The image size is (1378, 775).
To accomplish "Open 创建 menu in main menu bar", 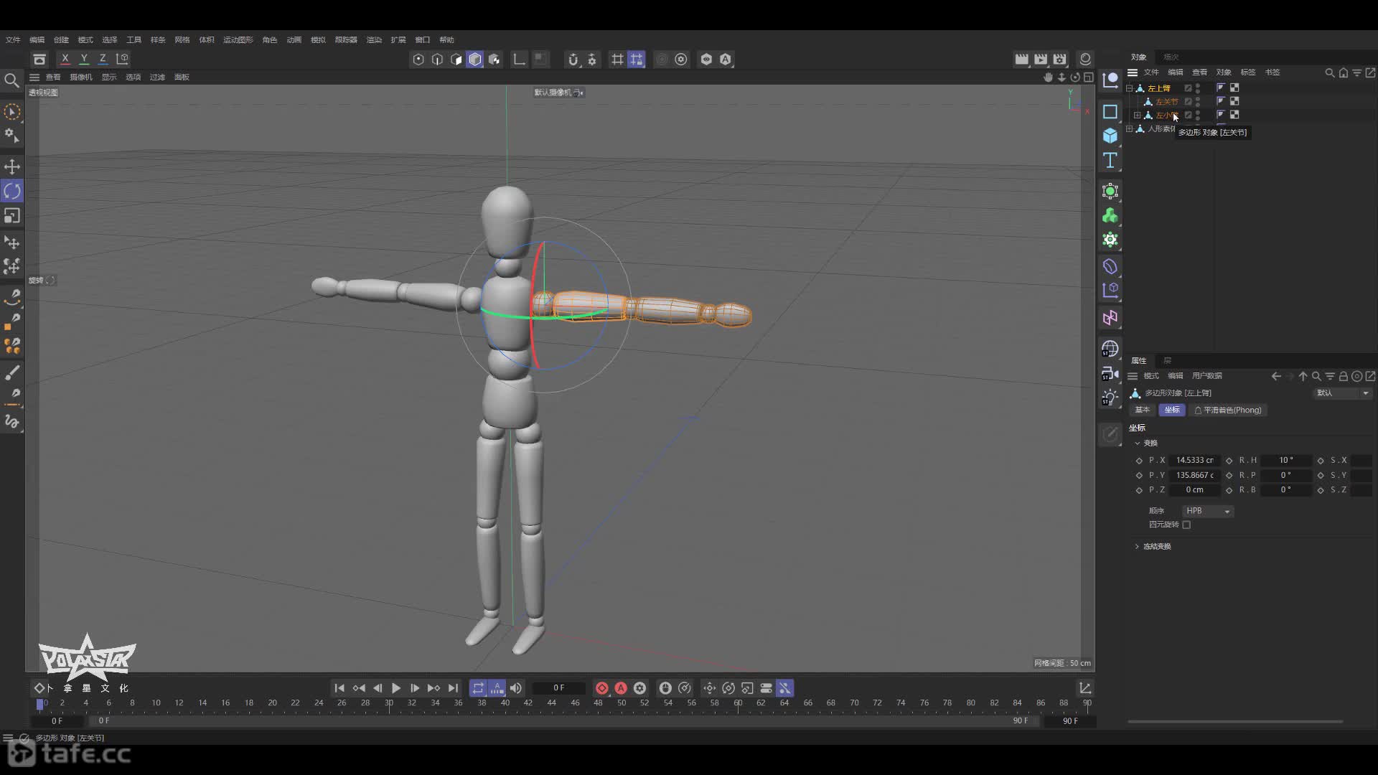I will point(61,40).
